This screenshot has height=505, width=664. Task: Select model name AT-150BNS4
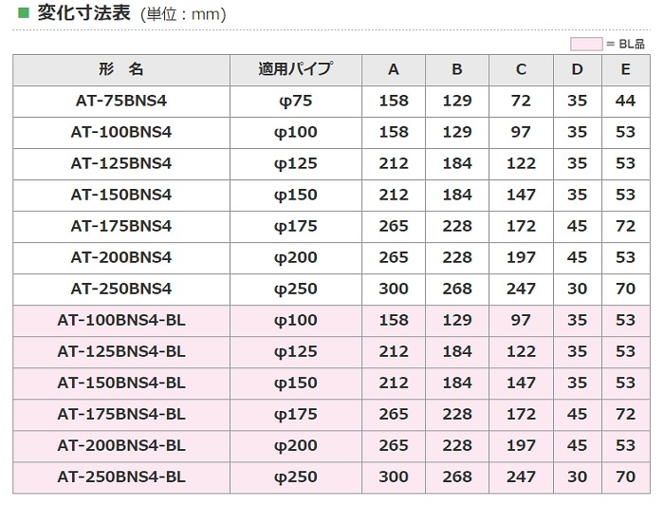tap(121, 195)
